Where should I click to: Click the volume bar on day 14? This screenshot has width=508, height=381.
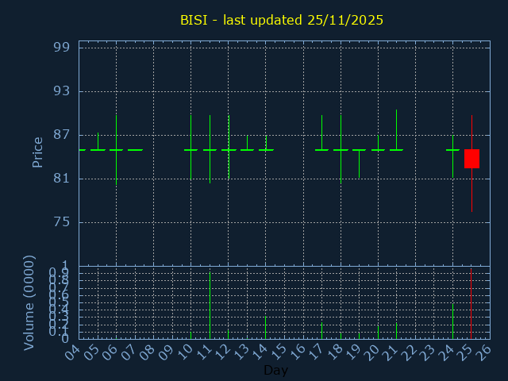pos(265,327)
